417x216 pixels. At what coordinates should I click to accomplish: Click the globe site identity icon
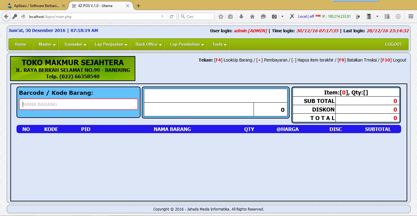[x=23, y=16]
